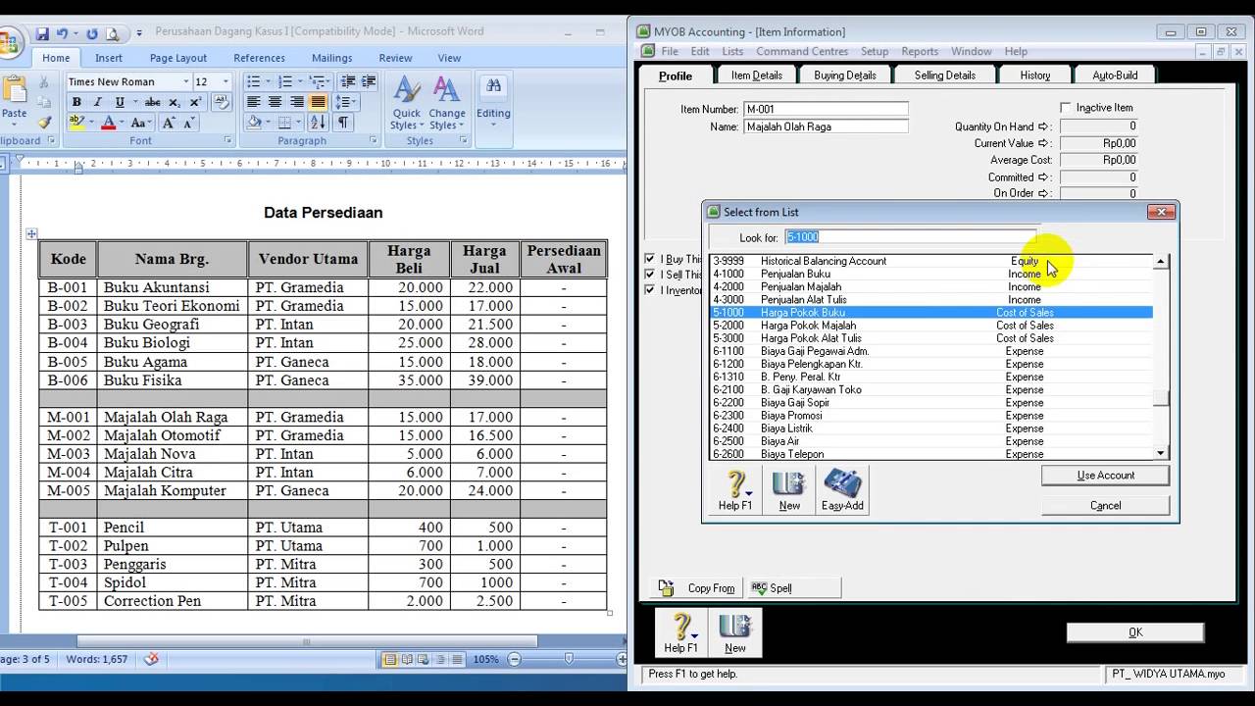Click Increase Indent icon in Word
The height and width of the screenshot is (706, 1255).
coord(369,81)
